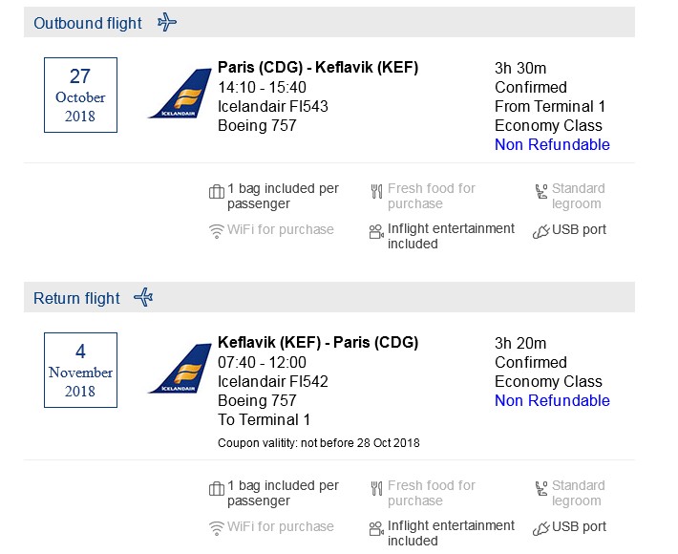This screenshot has width=678, height=554.
Task: Click the outbound WiFi for purchase icon
Action: (x=216, y=231)
